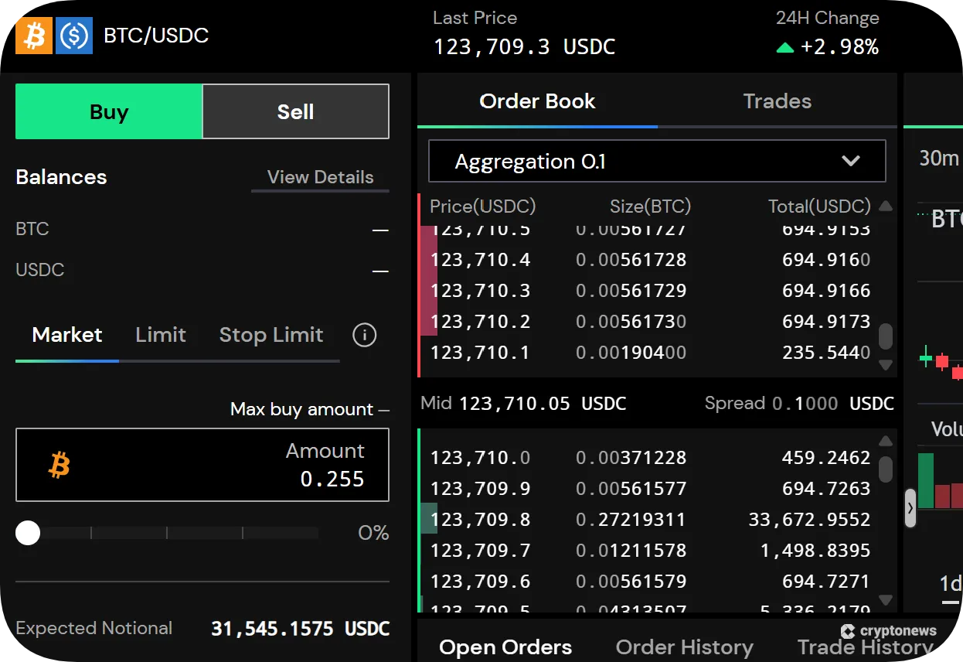963x662 pixels.
Task: Select the Stop Limit order tab
Action: coord(271,335)
